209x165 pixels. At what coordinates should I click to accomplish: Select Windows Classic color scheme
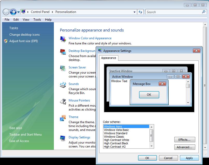click(x=126, y=137)
